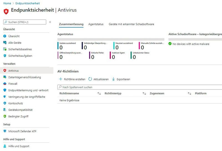Click the Antivirus red shield sidebar icon
The height and width of the screenshot is (151, 222).
[x=5, y=70]
